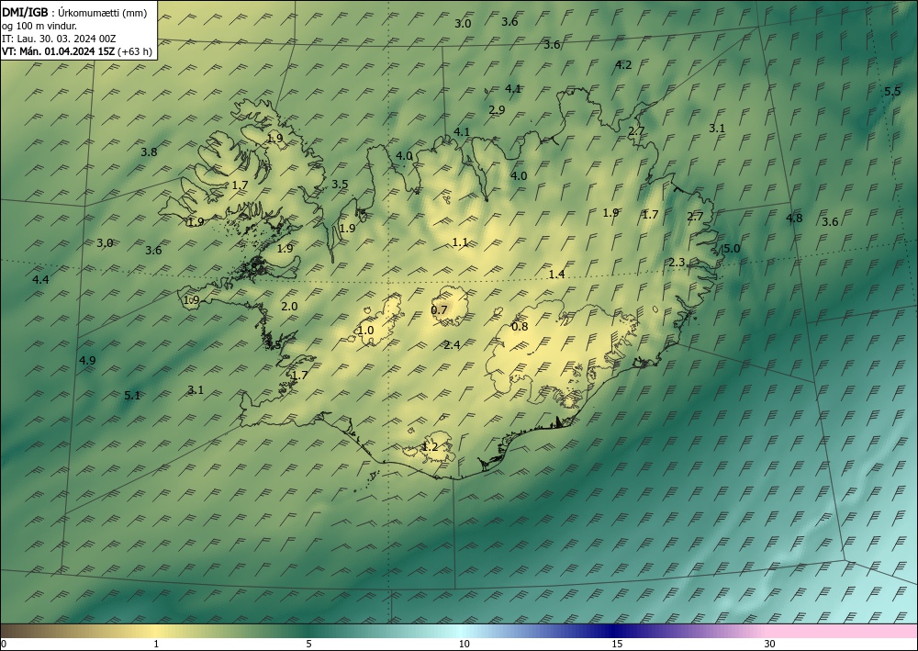Click the 1.0 value label
918x651 pixels.
[x=365, y=331]
